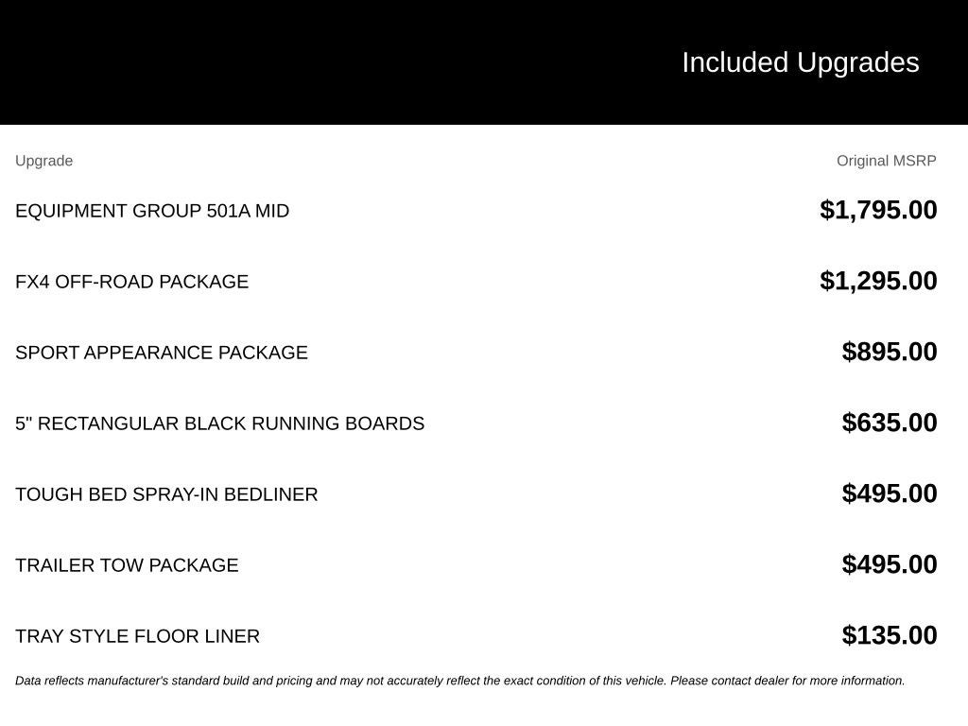
Task: Select TRAY STYLE FLOOR LINER entry
Action: point(137,636)
